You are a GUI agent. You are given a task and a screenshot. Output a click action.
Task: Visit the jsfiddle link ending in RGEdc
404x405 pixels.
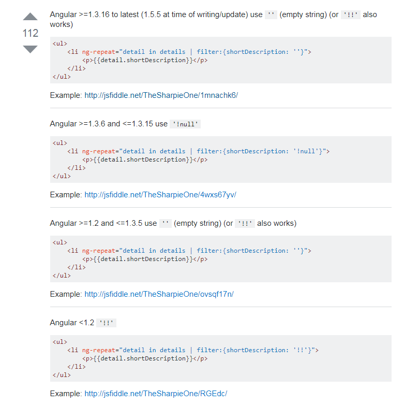(x=156, y=394)
